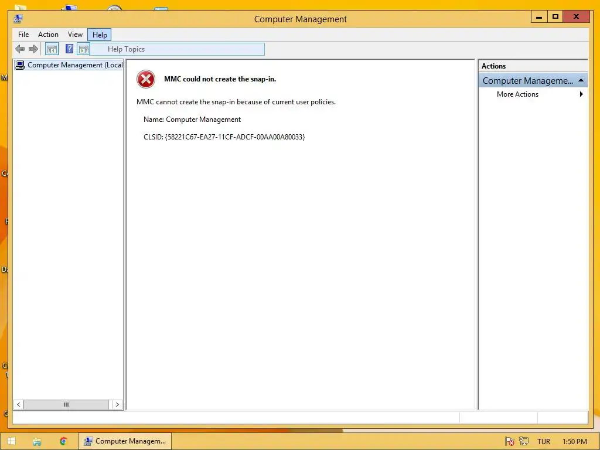Maximize the Computer Management window
The height and width of the screenshot is (450, 600).
click(x=555, y=17)
